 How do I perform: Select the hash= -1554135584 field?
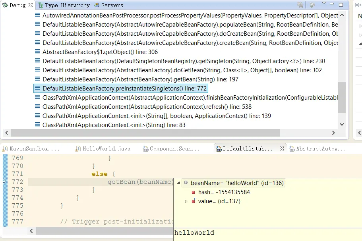(x=224, y=192)
